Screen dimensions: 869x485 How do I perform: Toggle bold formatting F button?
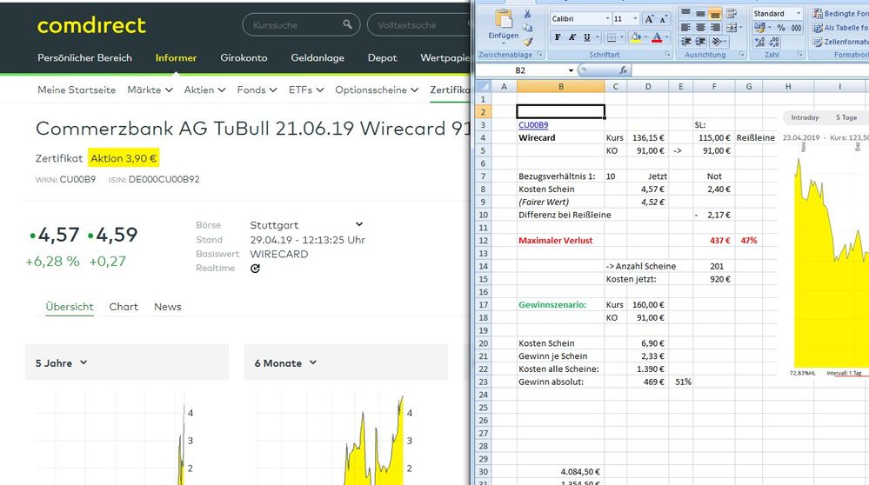click(x=558, y=37)
